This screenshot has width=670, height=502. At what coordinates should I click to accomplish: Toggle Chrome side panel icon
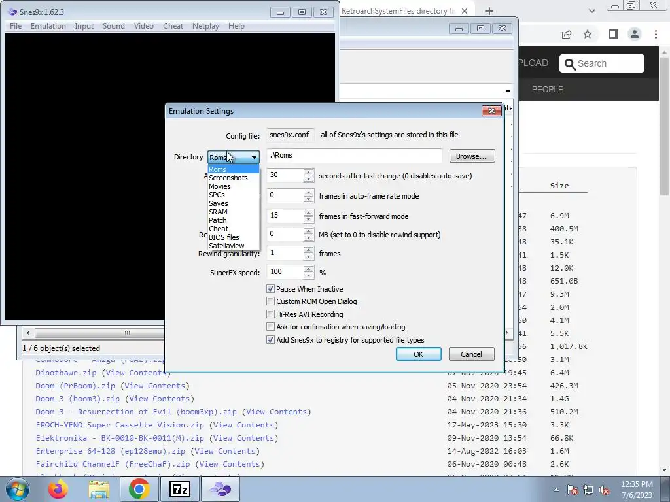coord(614,34)
